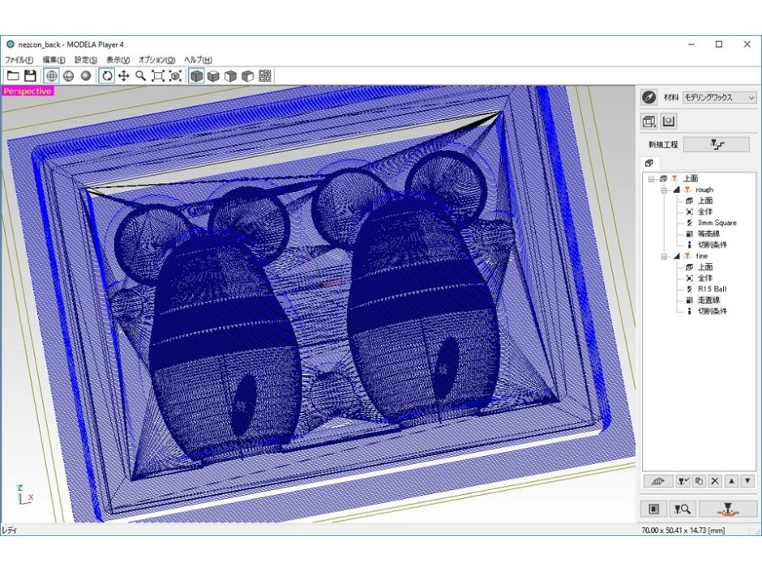Image resolution: width=762 pixels, height=571 pixels.
Task: Select the root 上面 surface item
Action: click(691, 179)
